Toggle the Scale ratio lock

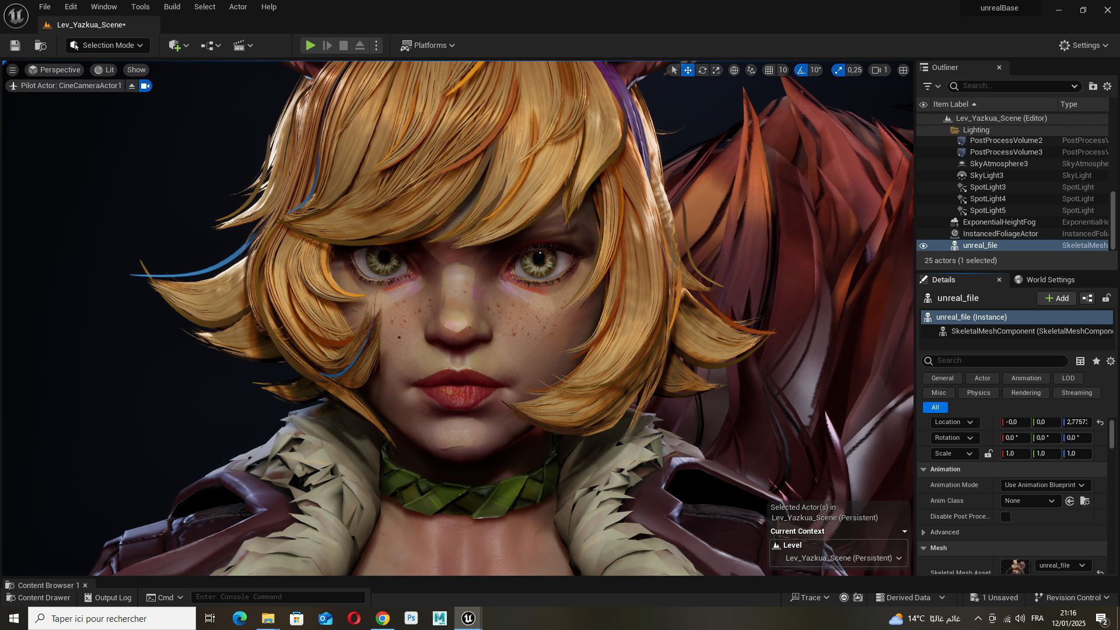988,454
